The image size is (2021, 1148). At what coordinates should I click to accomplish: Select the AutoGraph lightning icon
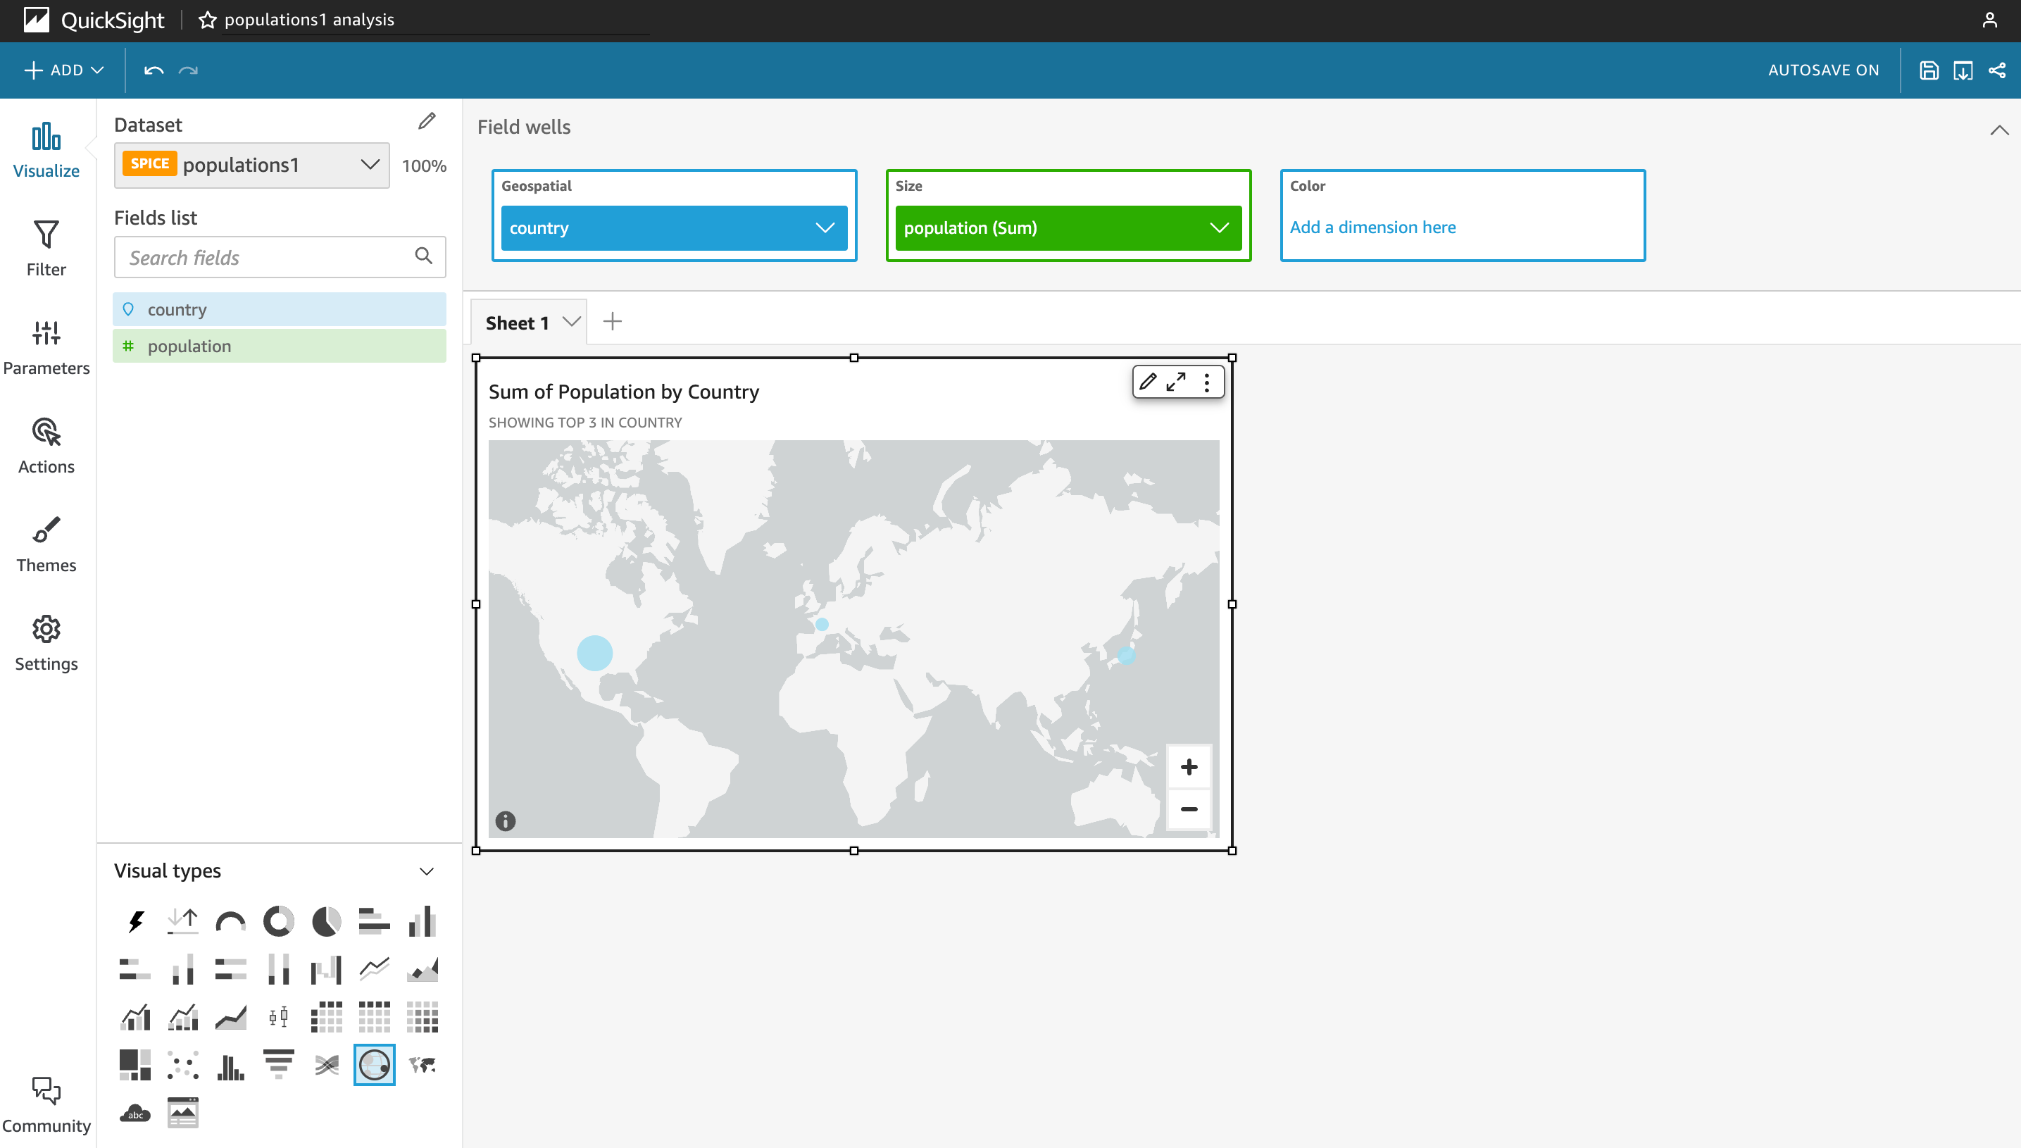tap(134, 921)
